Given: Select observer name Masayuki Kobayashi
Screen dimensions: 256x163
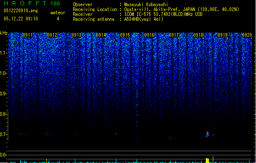Looking at the screenshot, I should (x=146, y=4).
